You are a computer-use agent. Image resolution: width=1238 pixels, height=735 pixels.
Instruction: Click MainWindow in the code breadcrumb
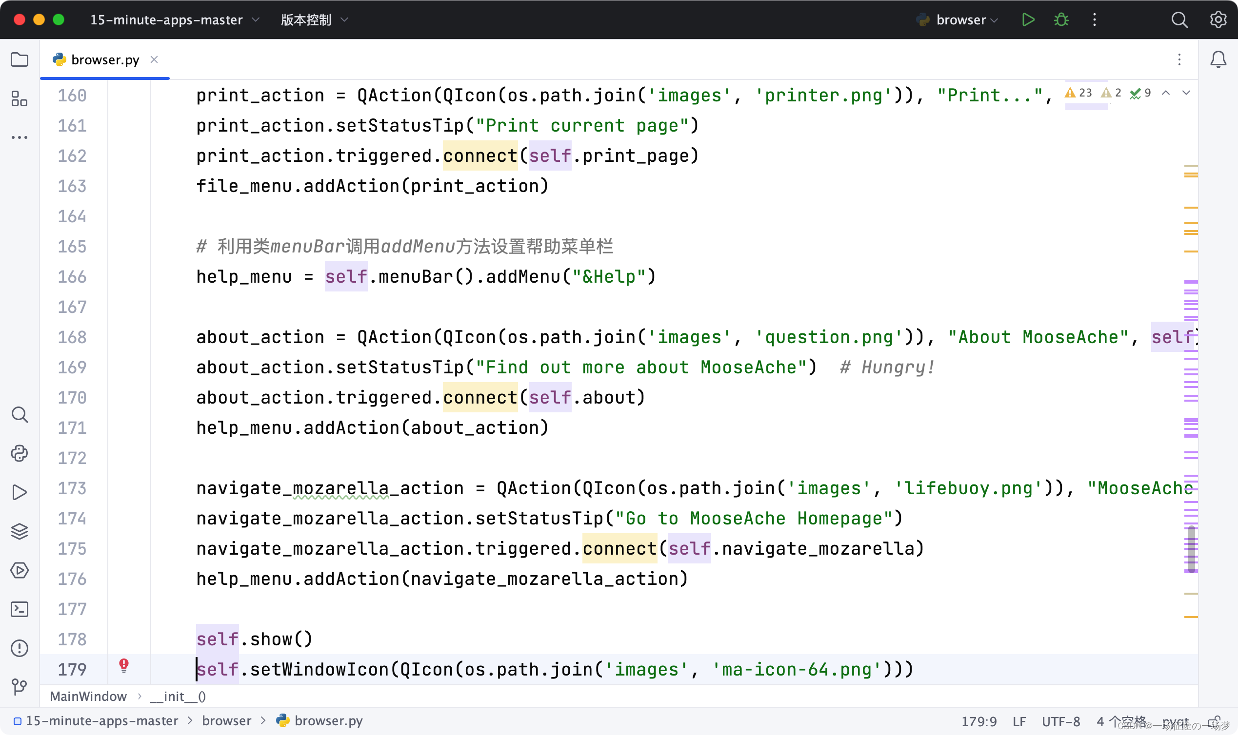coord(88,696)
